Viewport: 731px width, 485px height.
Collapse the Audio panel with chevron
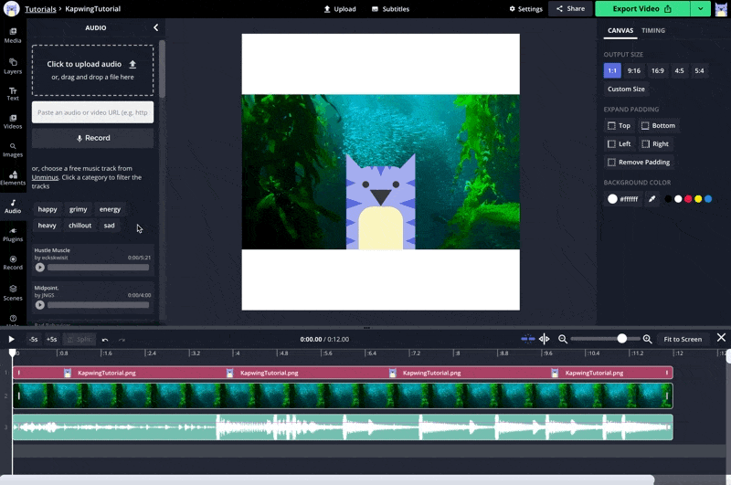(x=155, y=28)
